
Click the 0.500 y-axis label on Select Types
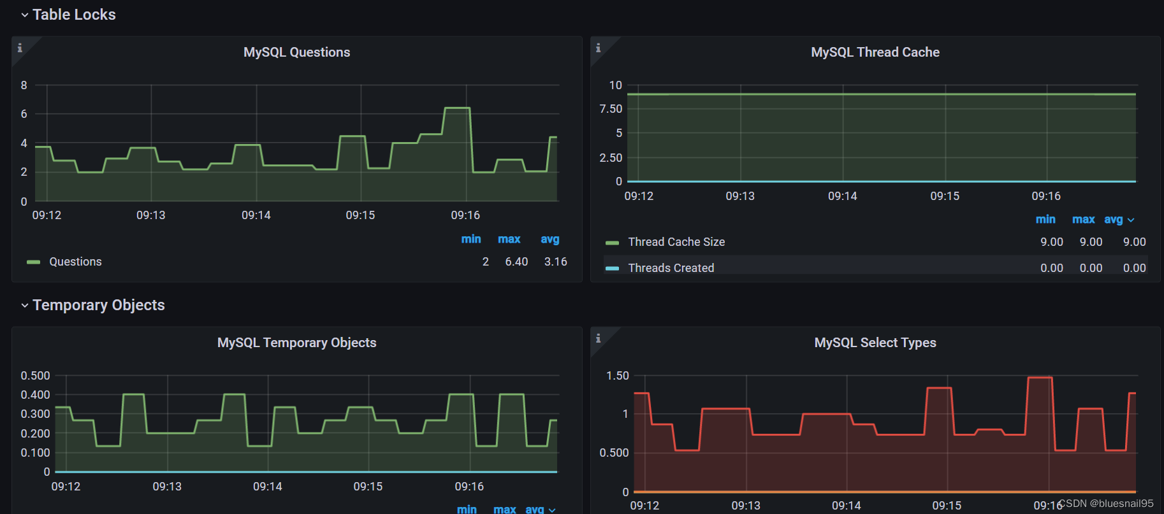coord(614,453)
